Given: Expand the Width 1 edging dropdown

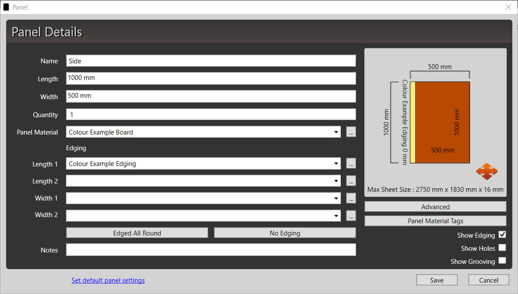Looking at the screenshot, I should pos(336,198).
